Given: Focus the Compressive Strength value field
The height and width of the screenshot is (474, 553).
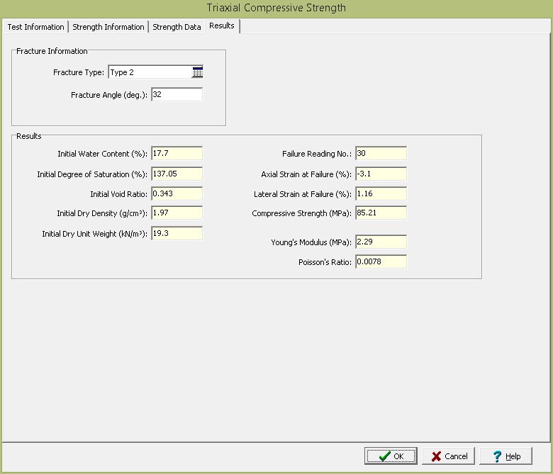Looking at the screenshot, I should click(x=381, y=213).
